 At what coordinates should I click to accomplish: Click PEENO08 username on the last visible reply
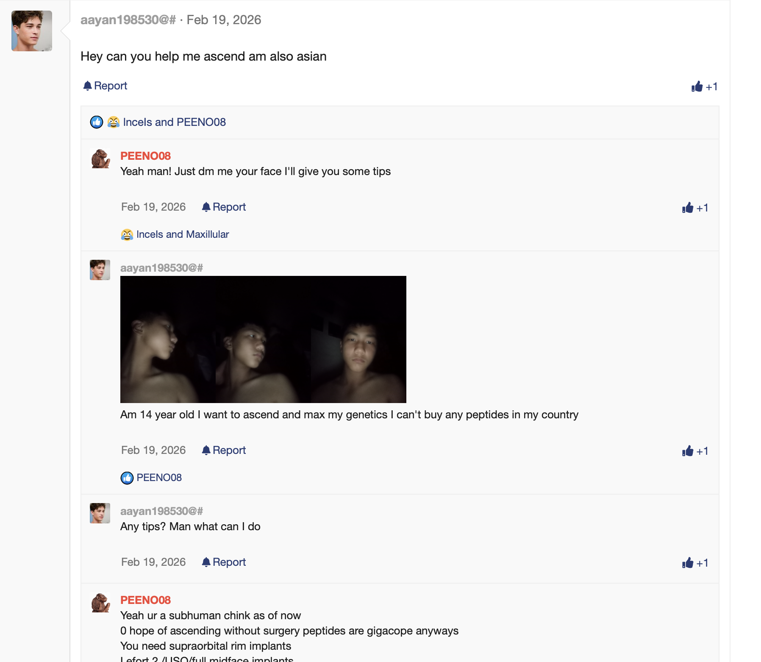[145, 600]
